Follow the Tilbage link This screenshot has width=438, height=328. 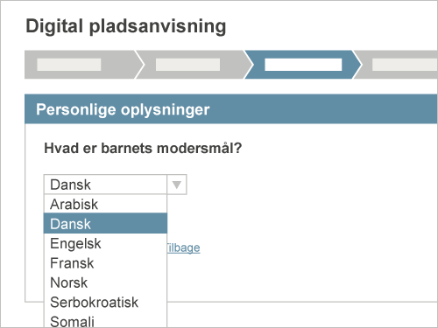point(183,248)
